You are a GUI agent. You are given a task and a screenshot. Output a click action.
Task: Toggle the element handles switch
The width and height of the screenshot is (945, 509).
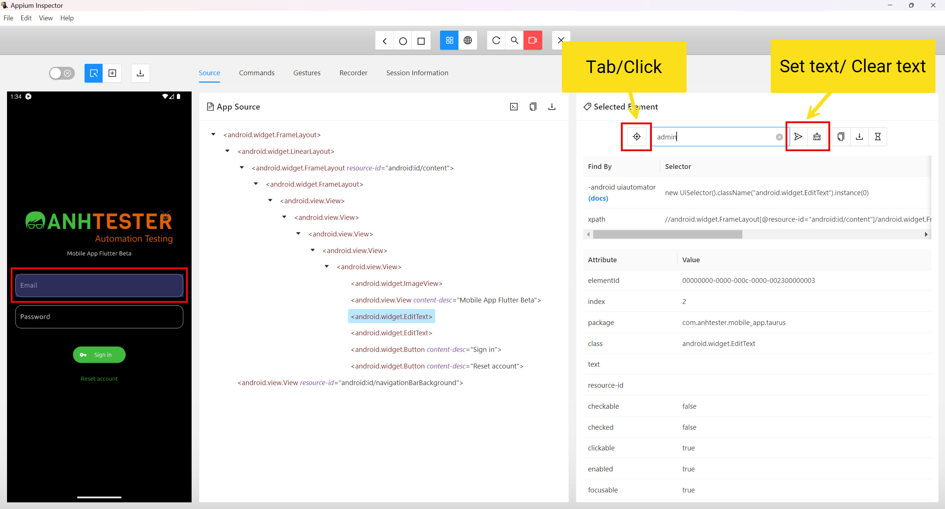tap(62, 73)
